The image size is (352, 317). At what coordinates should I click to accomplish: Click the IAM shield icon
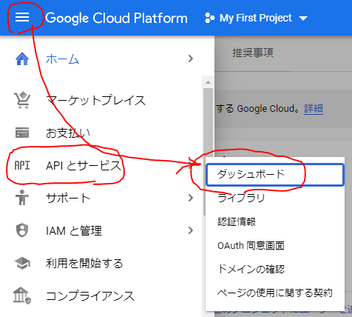(22, 230)
